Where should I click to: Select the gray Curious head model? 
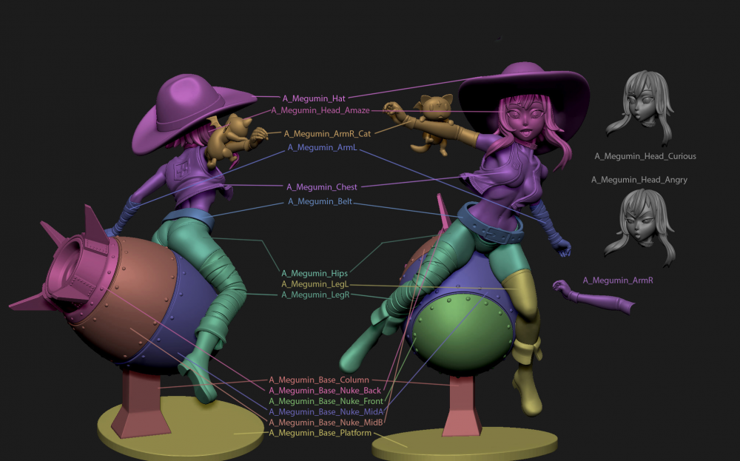tap(639, 107)
